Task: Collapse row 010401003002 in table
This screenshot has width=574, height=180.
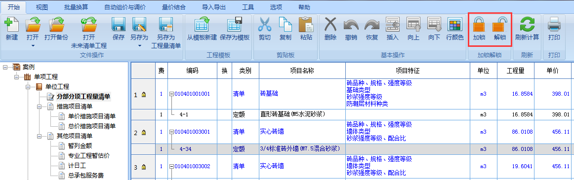Action: coord(171,167)
